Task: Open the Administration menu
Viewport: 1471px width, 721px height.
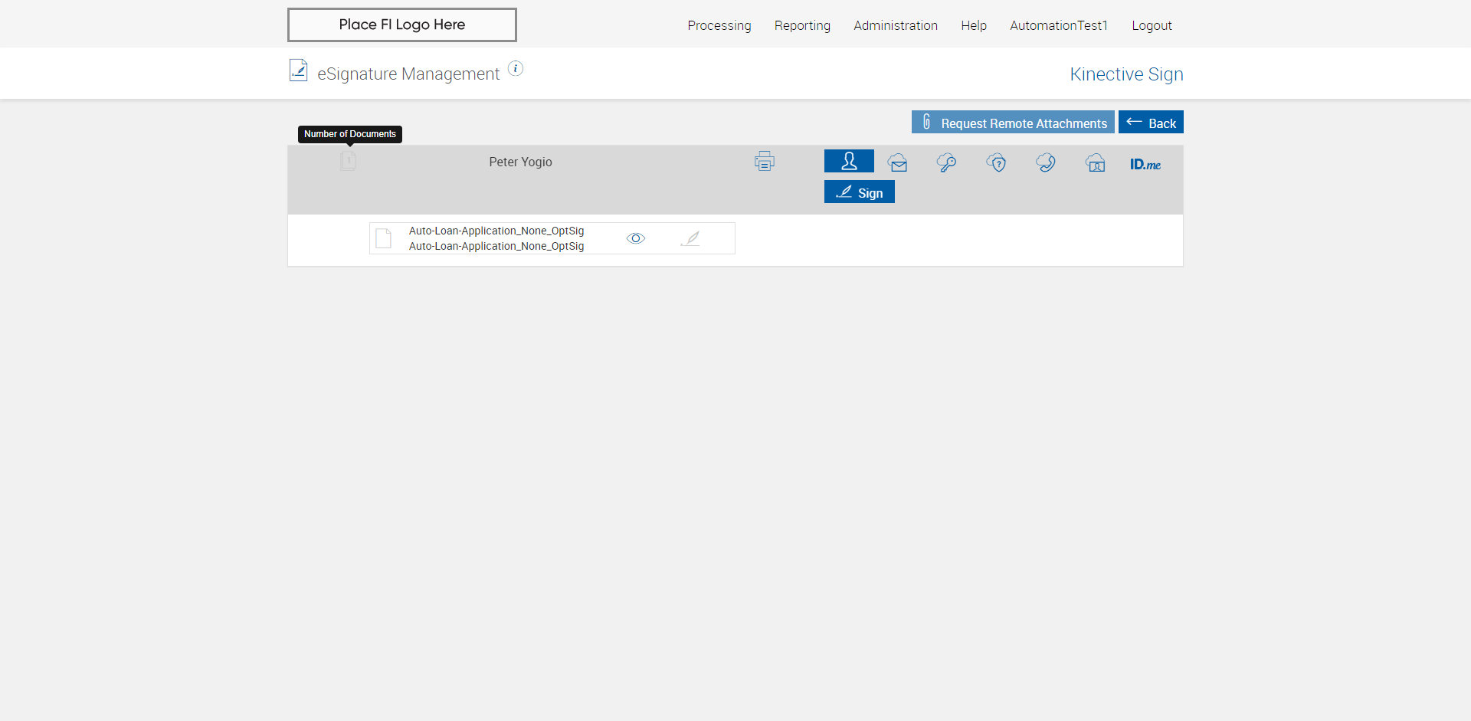Action: pyautogui.click(x=896, y=25)
